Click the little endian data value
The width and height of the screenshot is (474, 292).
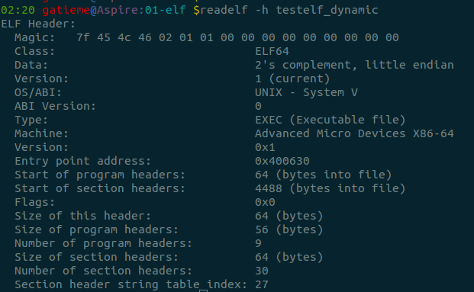point(409,65)
